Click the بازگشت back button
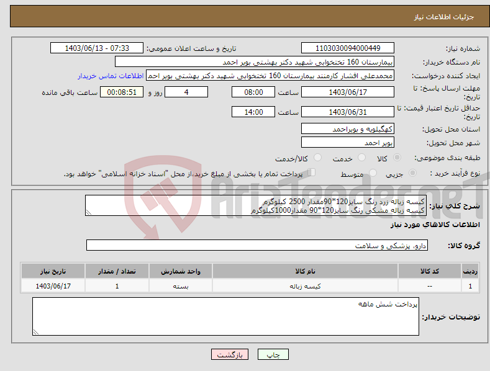This screenshot has height=371, width=490. [x=230, y=354]
